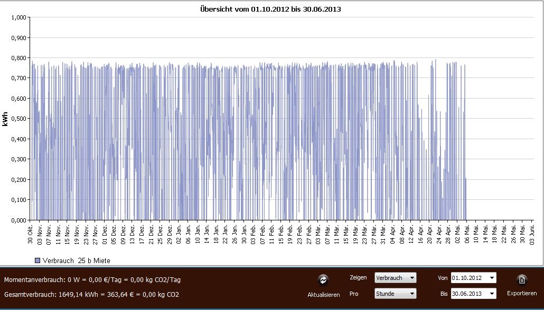Screen dimensions: 544x310
Task: Click the 1,000 y-axis tick value
Action: click(18, 17)
